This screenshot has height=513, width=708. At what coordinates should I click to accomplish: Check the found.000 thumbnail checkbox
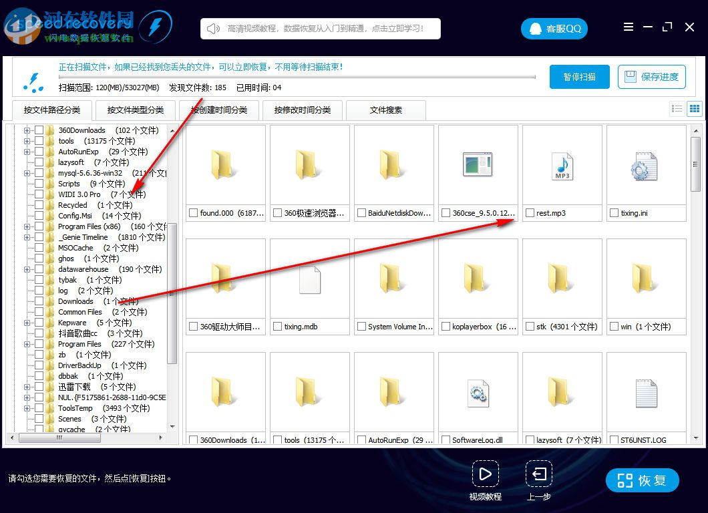click(193, 212)
